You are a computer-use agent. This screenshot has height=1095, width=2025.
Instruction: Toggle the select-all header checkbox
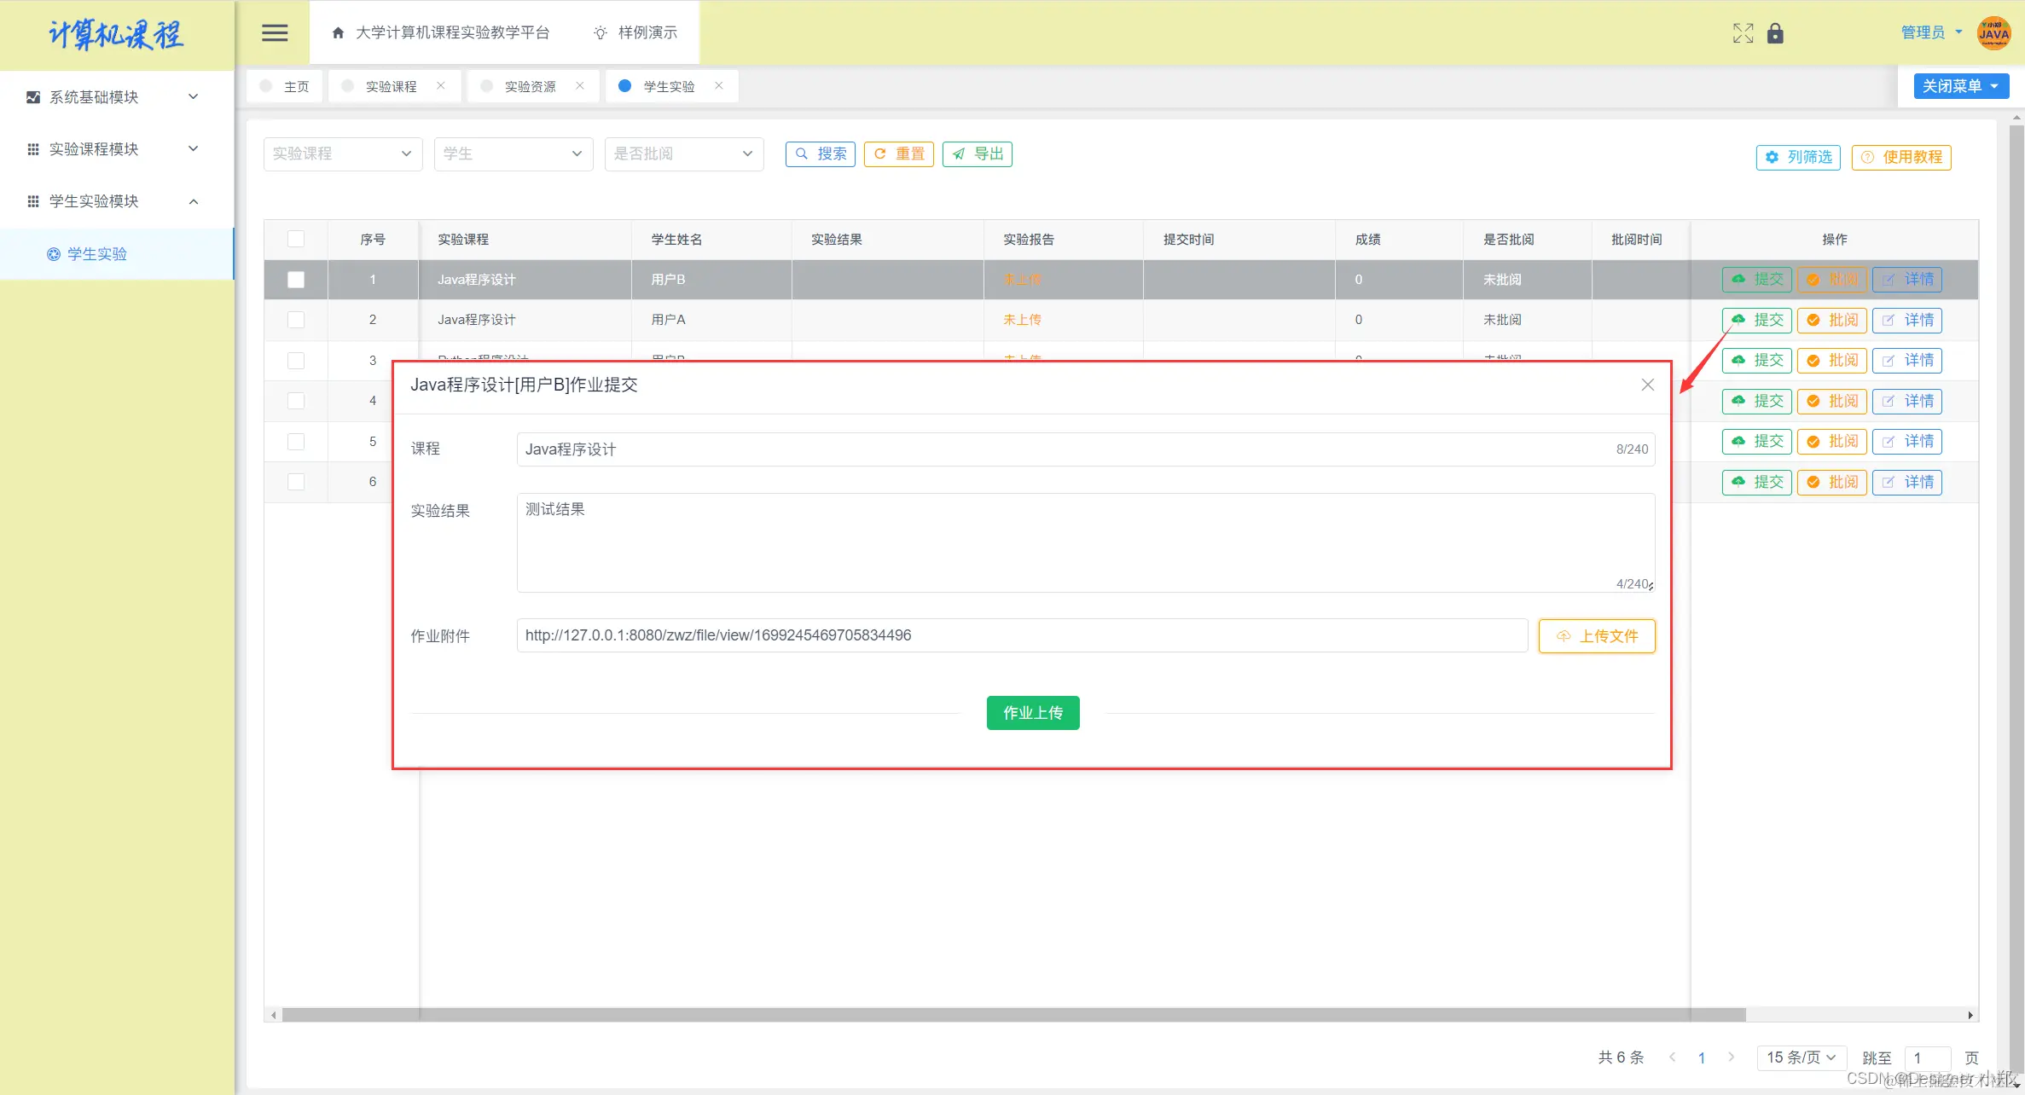tap(296, 240)
